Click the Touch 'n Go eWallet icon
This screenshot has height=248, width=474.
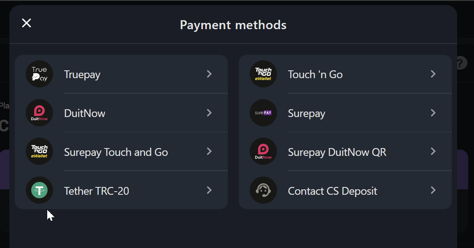(x=263, y=74)
